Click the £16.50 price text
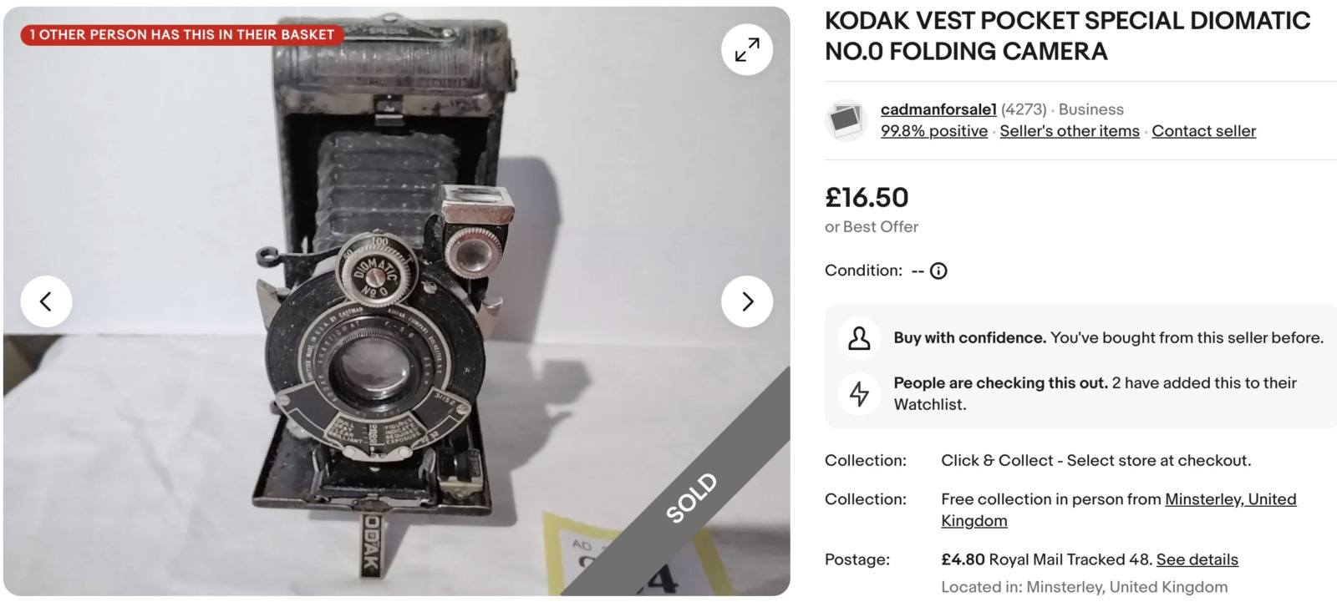 point(867,198)
